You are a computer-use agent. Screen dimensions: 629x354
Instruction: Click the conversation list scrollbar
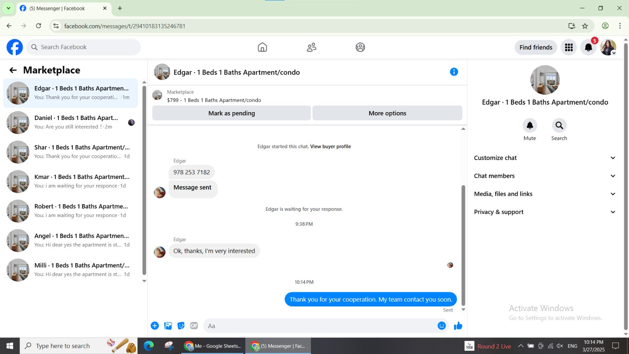[x=144, y=180]
